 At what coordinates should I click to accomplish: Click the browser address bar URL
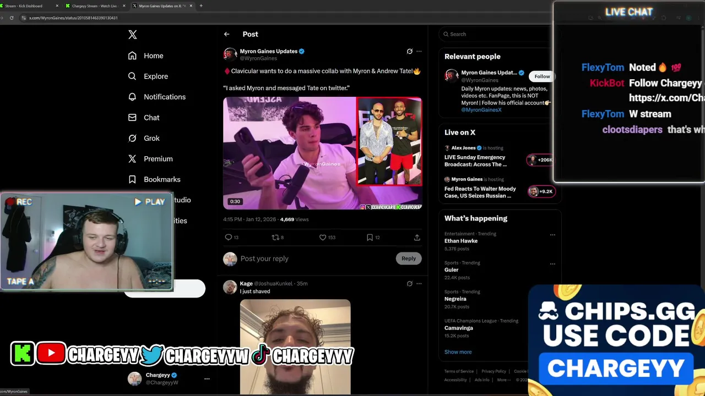(73, 18)
